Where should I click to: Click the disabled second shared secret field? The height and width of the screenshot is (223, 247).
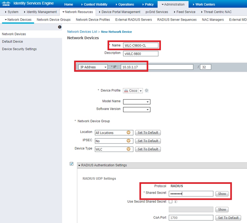pyautogui.click(x=191, y=209)
